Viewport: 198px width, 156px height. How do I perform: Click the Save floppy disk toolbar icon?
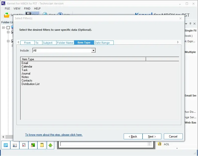[x=29, y=13]
